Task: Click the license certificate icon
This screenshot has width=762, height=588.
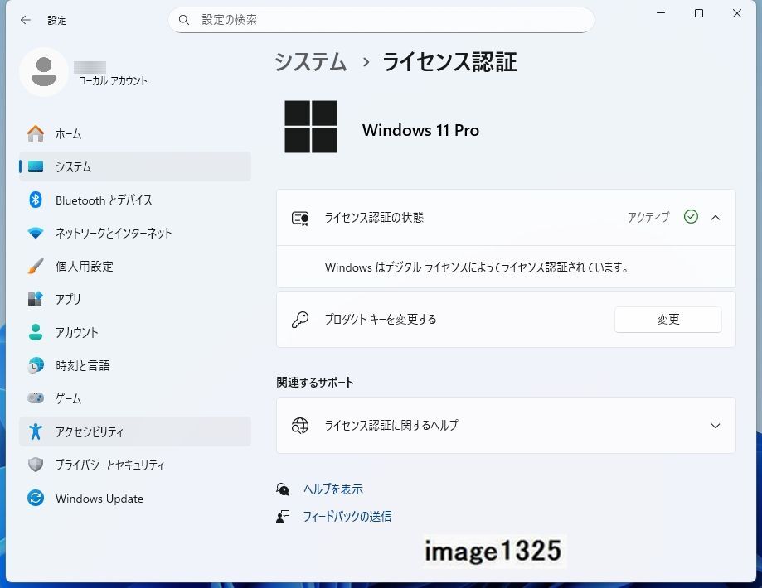Action: tap(300, 218)
